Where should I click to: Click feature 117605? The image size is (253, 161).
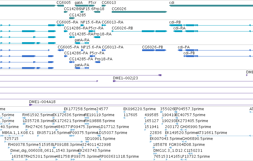[x=131, y=115]
